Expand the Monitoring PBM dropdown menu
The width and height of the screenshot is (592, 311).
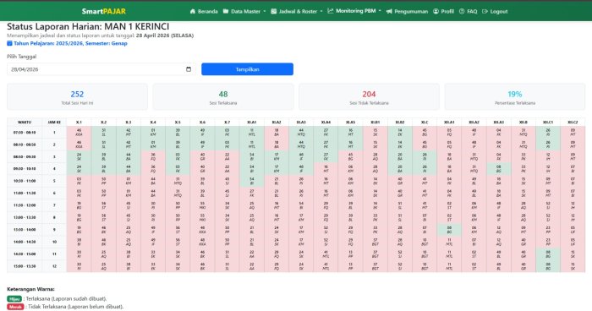pyautogui.click(x=354, y=11)
